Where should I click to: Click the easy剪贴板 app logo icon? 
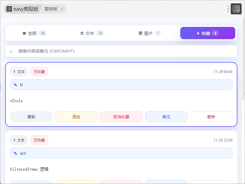click(x=9, y=9)
